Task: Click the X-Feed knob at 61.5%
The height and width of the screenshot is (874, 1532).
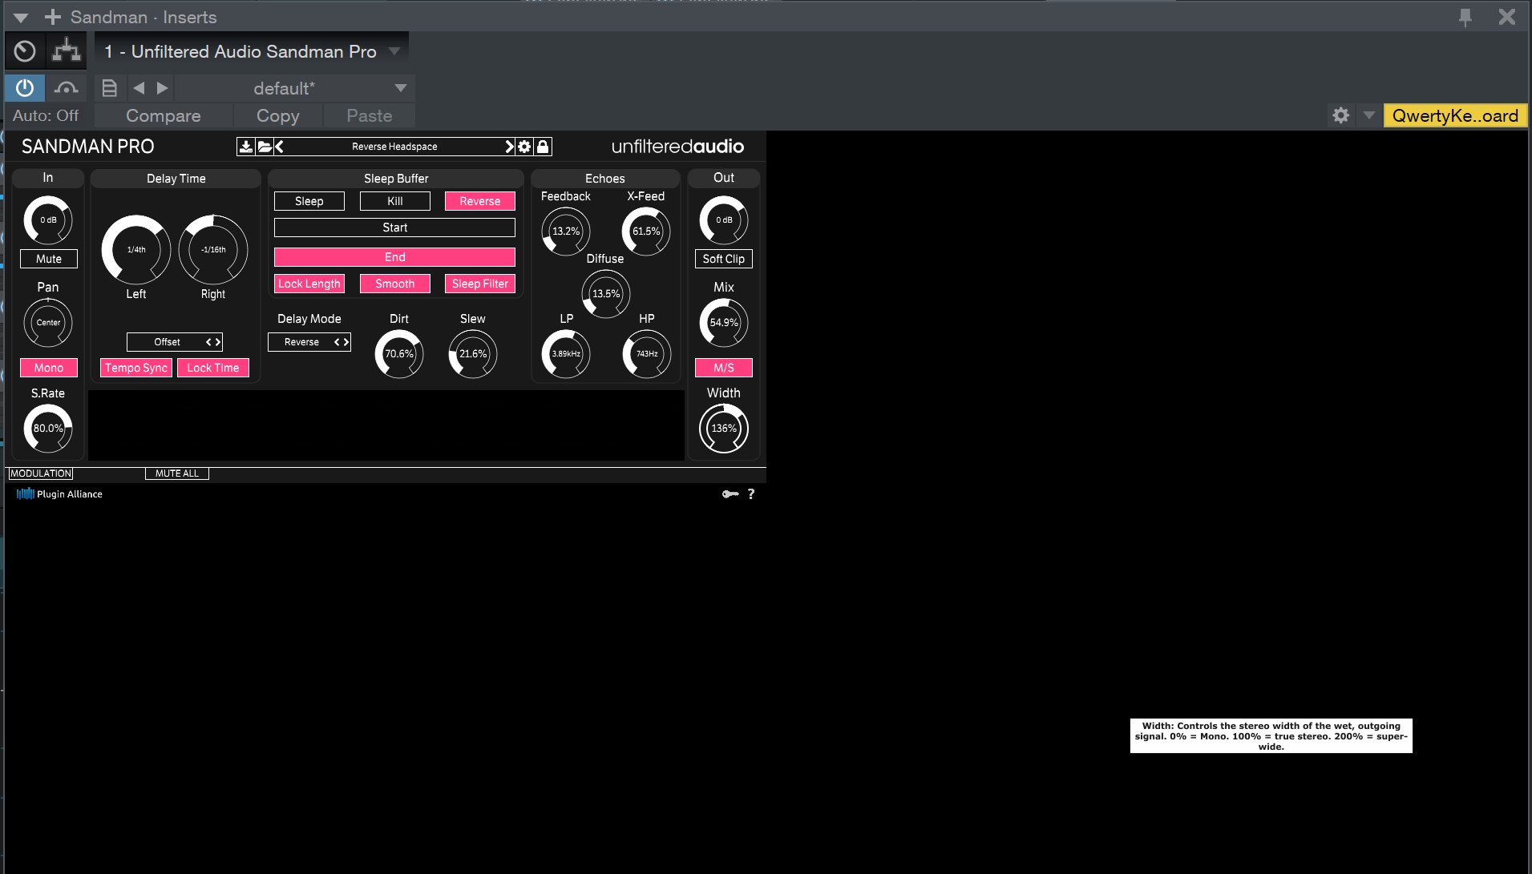Action: pyautogui.click(x=646, y=232)
